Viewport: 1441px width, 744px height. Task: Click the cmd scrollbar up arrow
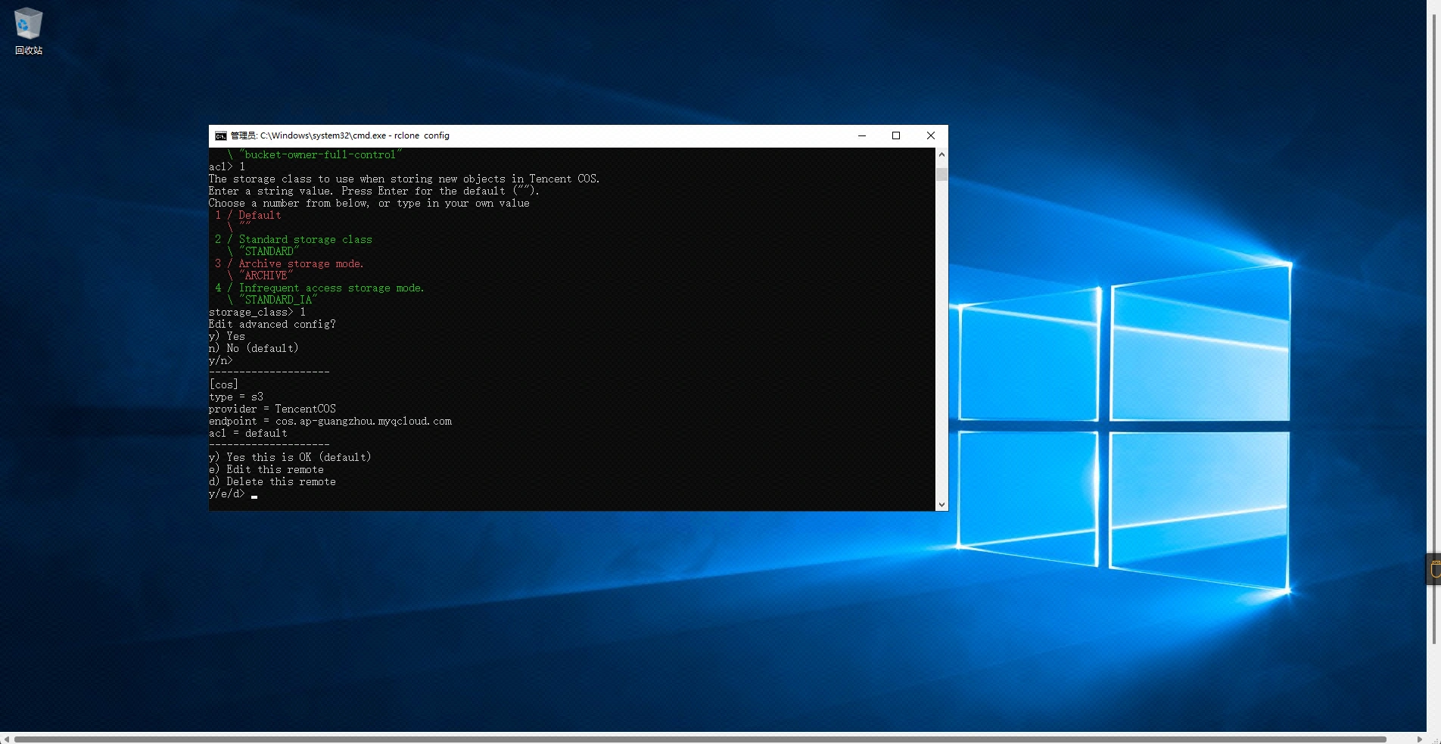941,154
